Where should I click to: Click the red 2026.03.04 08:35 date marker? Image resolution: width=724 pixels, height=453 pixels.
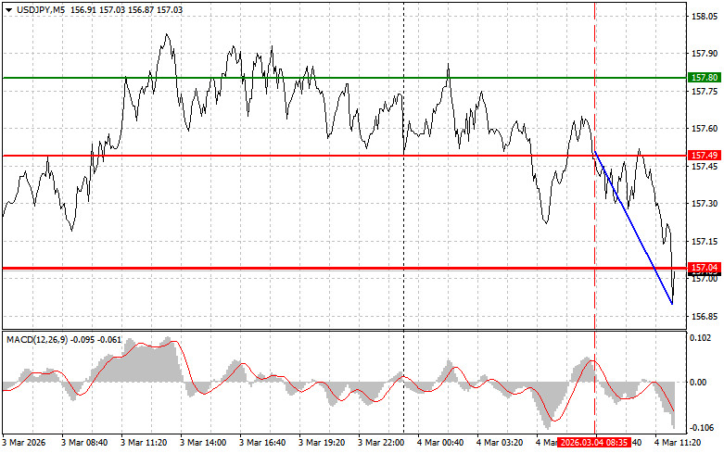pos(593,443)
